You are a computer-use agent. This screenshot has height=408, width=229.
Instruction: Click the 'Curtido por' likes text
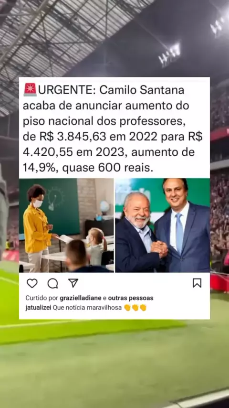[x=42, y=298]
